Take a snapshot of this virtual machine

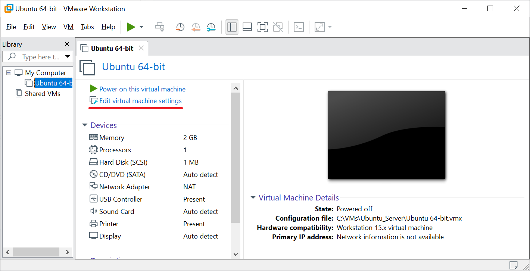pos(180,27)
